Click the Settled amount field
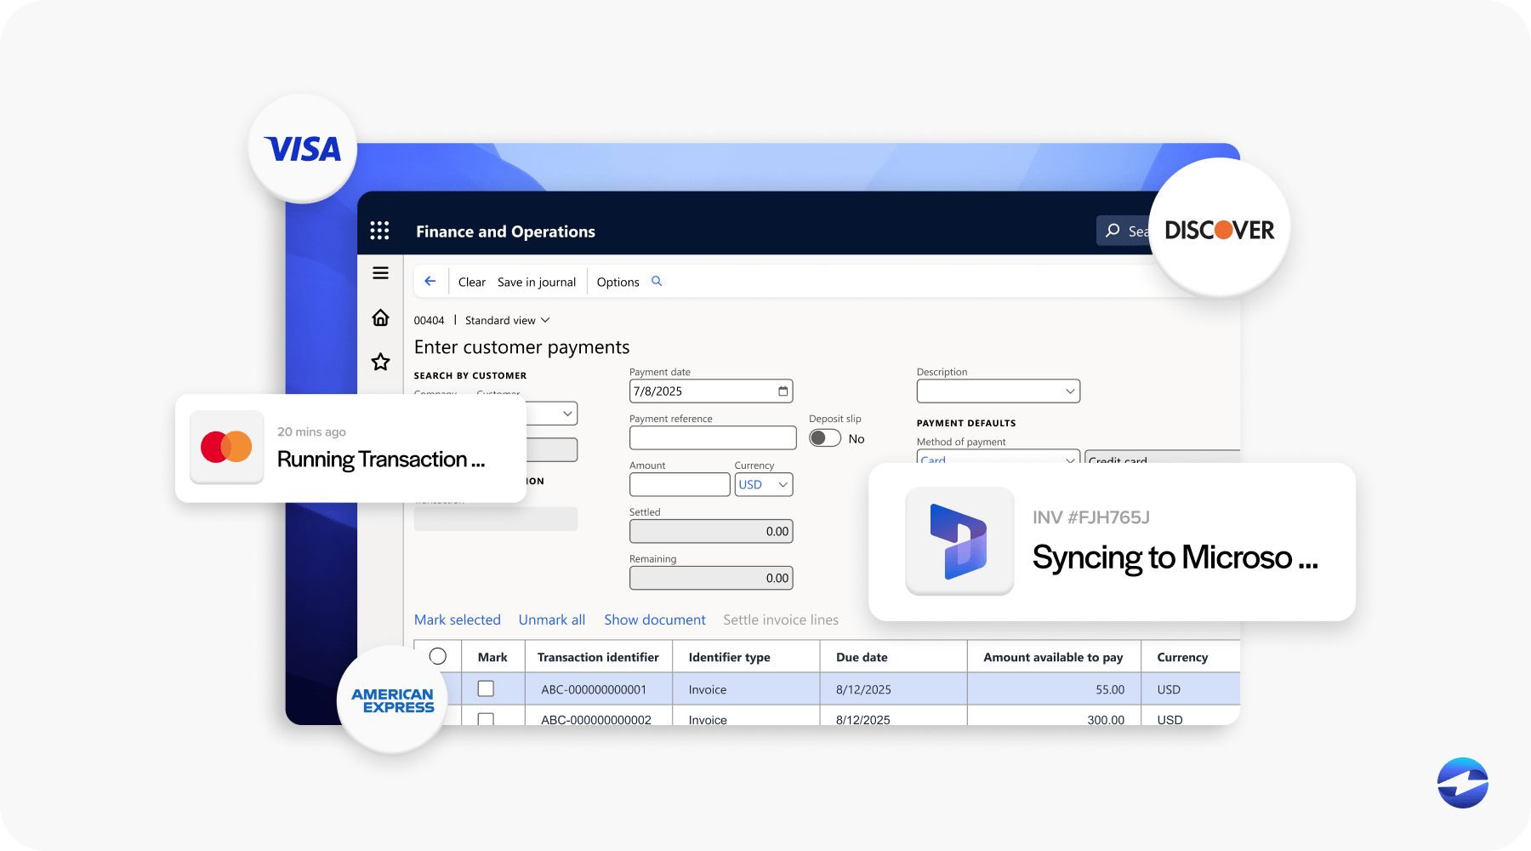The width and height of the screenshot is (1531, 851). (711, 531)
